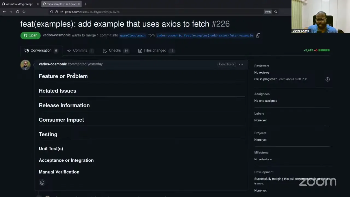
Task: Click the 'No milestone' text
Action: 263,159
